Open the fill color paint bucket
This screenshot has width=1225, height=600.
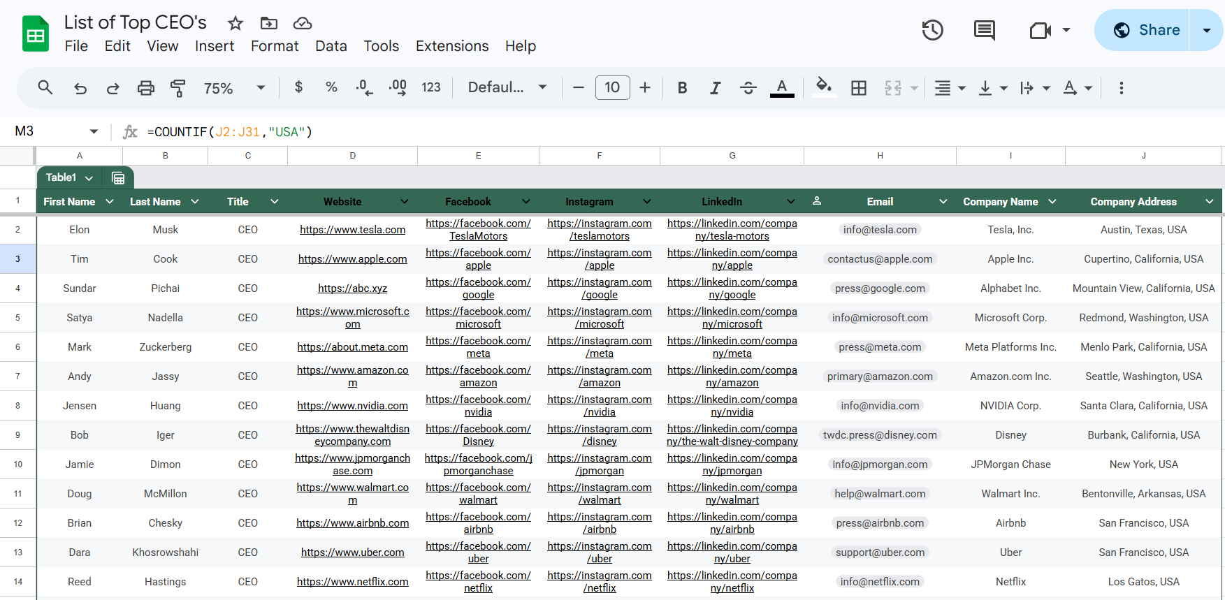pos(824,87)
